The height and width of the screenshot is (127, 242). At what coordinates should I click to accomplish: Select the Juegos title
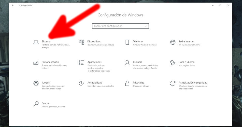(46, 83)
